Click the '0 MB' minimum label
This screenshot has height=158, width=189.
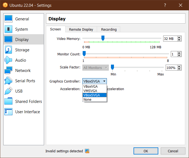pyautogui.click(x=86, y=47)
